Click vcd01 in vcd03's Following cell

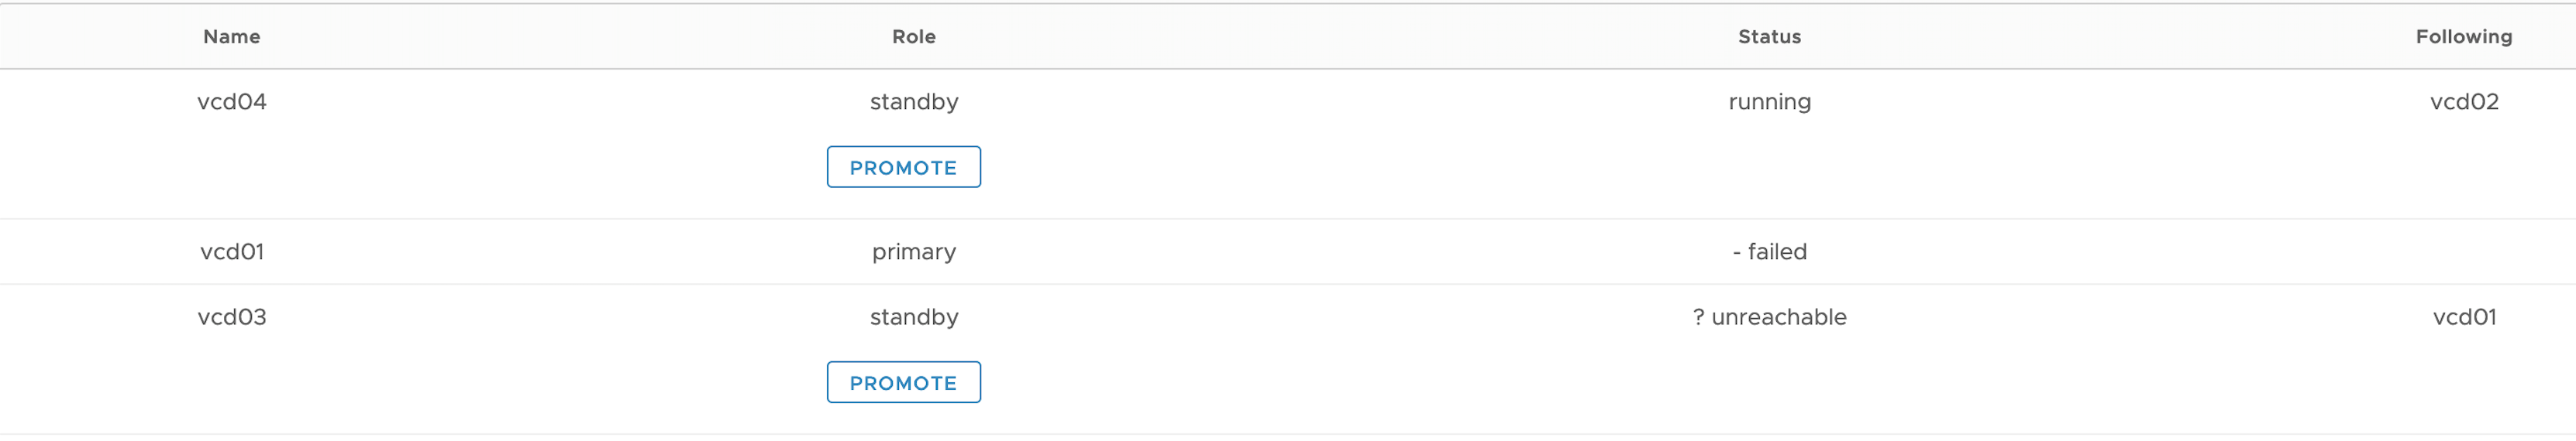click(x=2463, y=317)
